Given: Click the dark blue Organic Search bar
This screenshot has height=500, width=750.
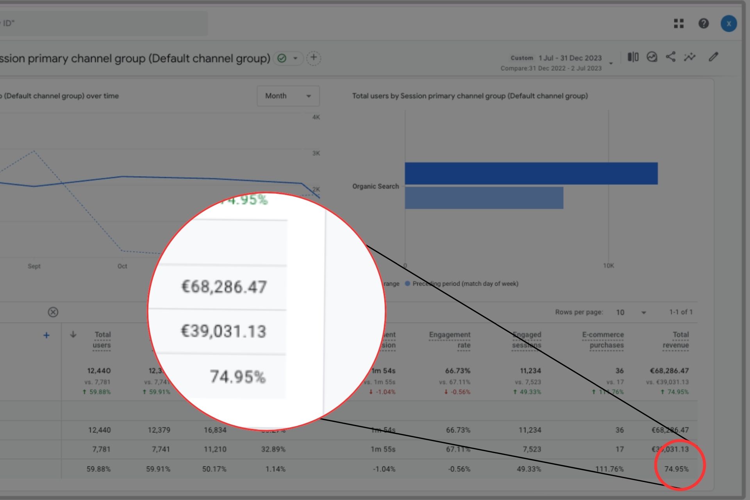Looking at the screenshot, I should [531, 173].
